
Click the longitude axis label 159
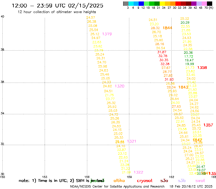(x=129, y=177)
